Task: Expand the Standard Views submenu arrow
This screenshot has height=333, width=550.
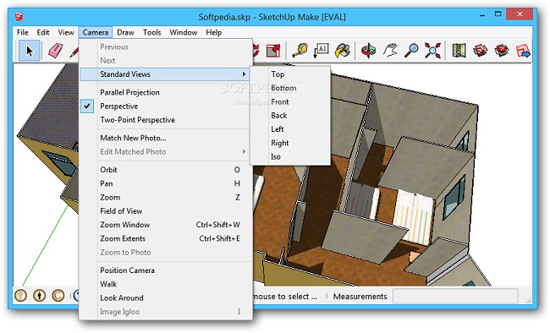Action: 244,74
